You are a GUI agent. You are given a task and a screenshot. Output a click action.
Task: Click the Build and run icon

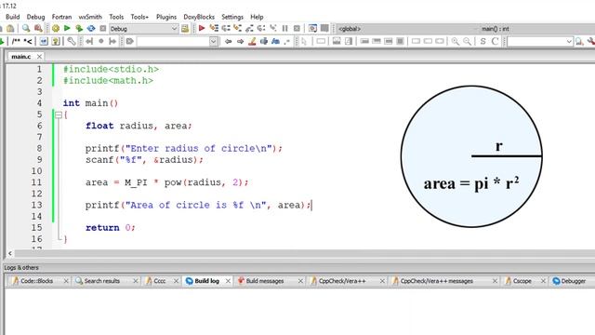click(x=79, y=29)
